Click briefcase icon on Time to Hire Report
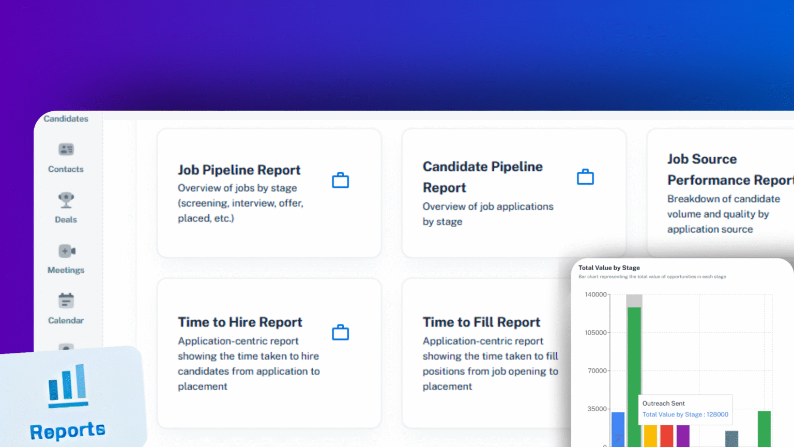The image size is (794, 447). (340, 332)
